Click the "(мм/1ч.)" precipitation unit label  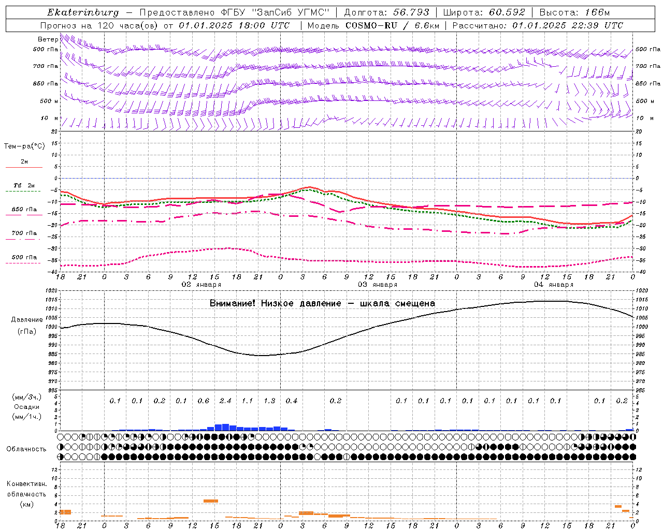coord(27,417)
